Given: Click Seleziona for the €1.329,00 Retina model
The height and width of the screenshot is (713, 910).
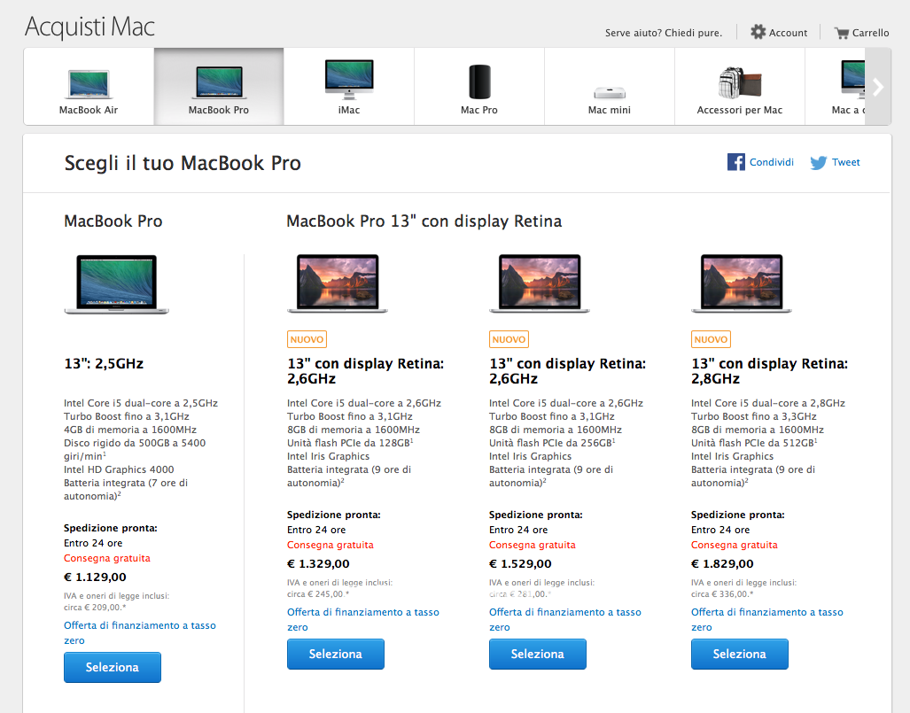Looking at the screenshot, I should tap(336, 654).
